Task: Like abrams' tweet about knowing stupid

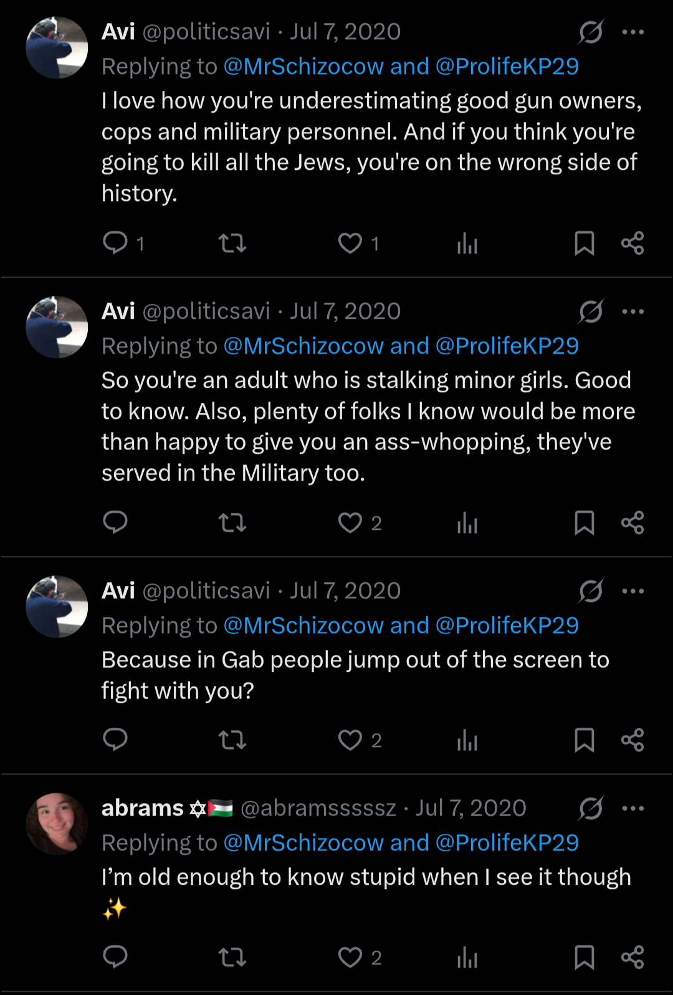Action: pos(350,957)
